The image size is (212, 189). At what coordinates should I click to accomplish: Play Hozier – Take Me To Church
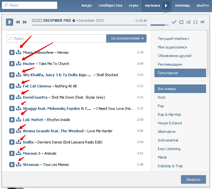point(12,64)
